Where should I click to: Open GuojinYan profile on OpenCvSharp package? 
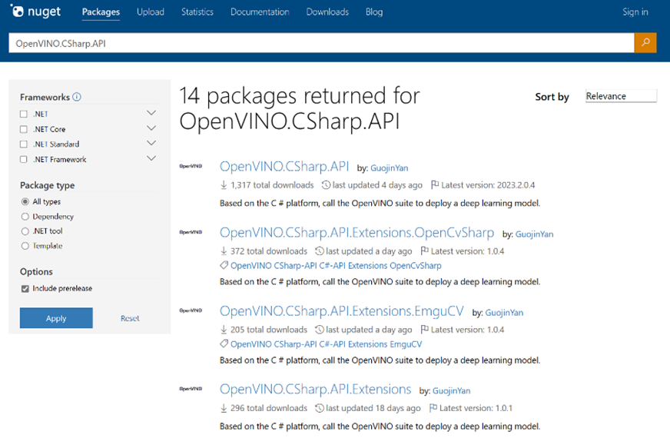tap(534, 234)
